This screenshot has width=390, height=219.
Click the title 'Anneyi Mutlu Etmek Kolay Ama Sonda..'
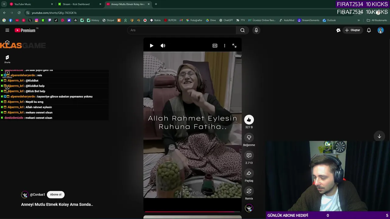click(x=57, y=204)
